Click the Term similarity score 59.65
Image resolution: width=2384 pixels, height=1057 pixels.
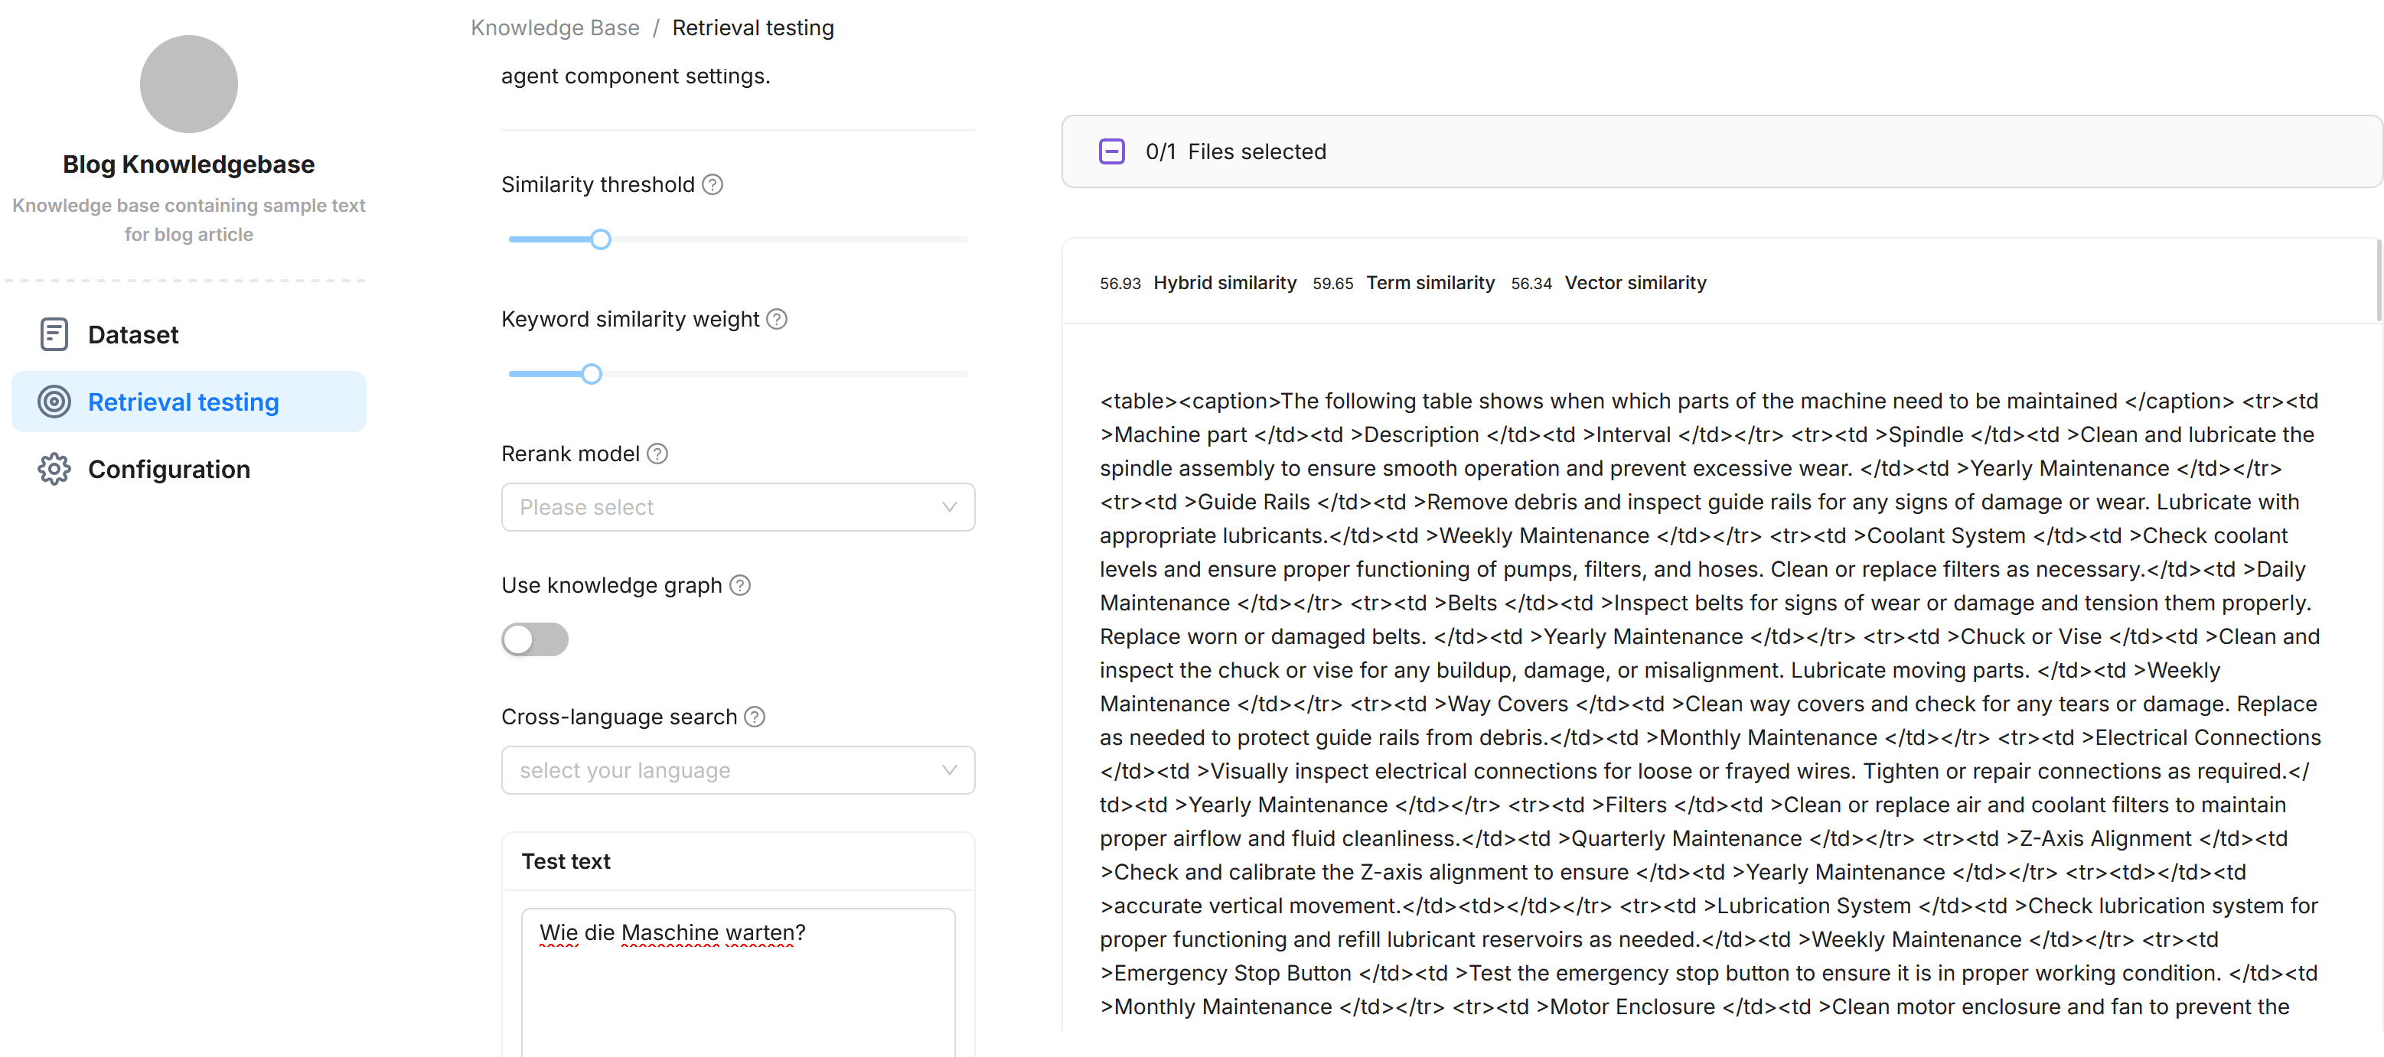coord(1332,284)
